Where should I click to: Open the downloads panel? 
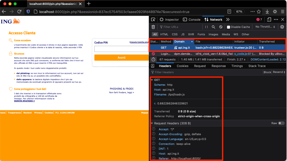pos(267,12)
